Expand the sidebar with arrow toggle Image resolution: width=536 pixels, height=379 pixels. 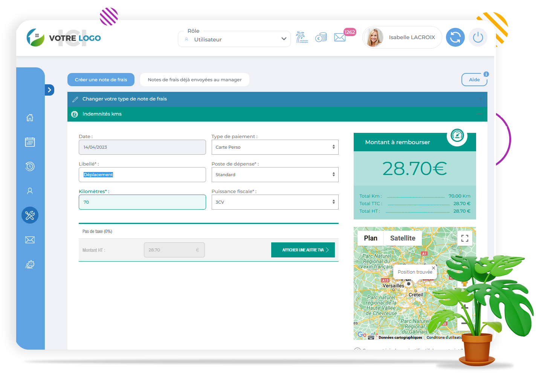pos(49,90)
